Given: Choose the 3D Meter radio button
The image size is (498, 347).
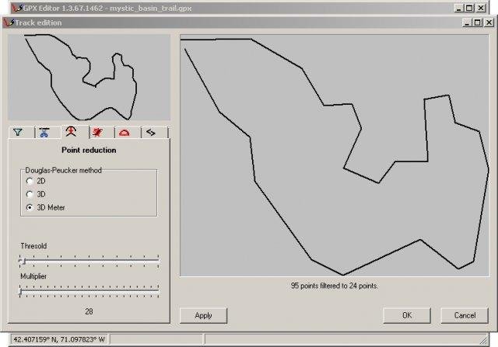Looking at the screenshot, I should coord(30,207).
